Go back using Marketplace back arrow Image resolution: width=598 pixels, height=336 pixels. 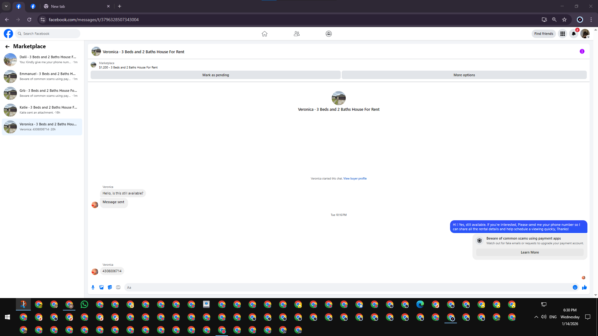[7, 46]
